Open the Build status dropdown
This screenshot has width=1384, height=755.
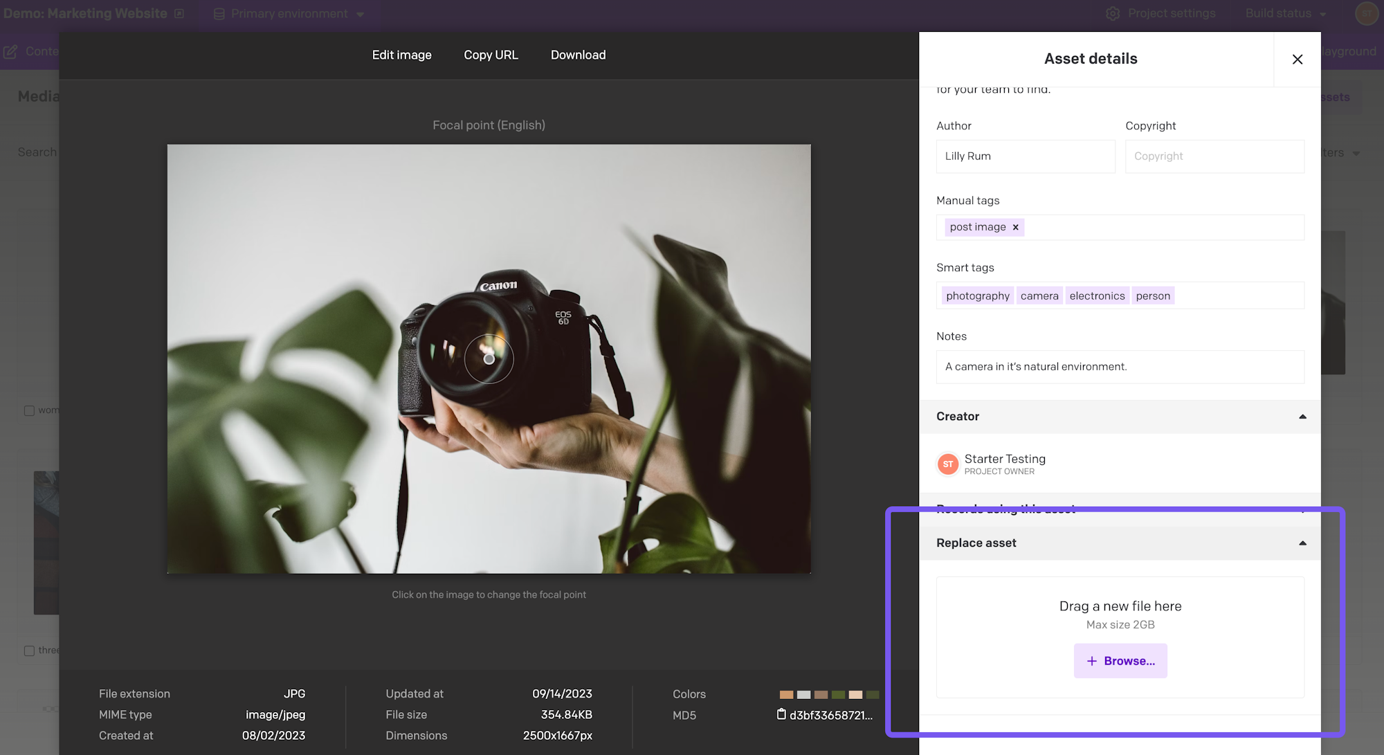(1286, 14)
